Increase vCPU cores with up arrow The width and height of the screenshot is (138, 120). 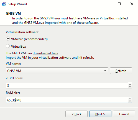tap(130, 84)
